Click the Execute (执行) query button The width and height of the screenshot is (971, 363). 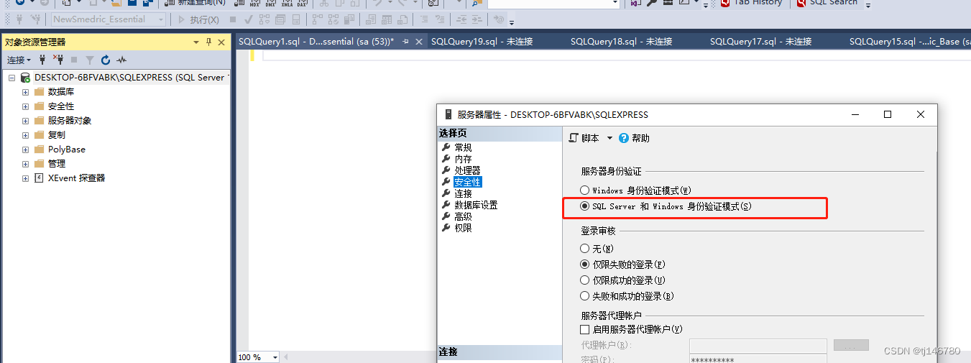click(x=199, y=19)
